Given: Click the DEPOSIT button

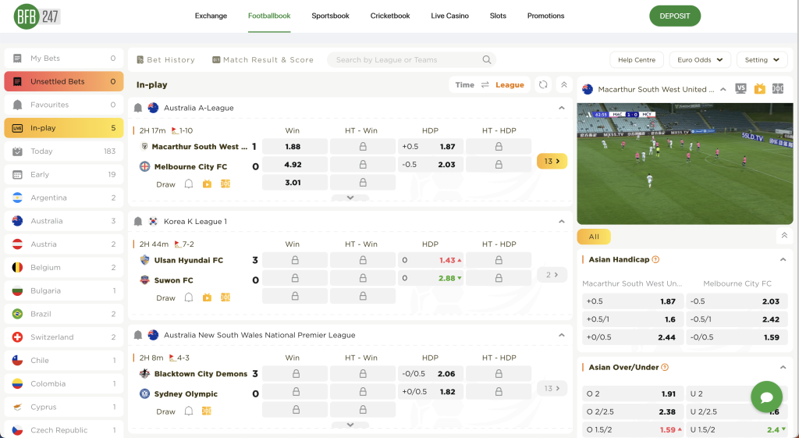Looking at the screenshot, I should click(675, 16).
